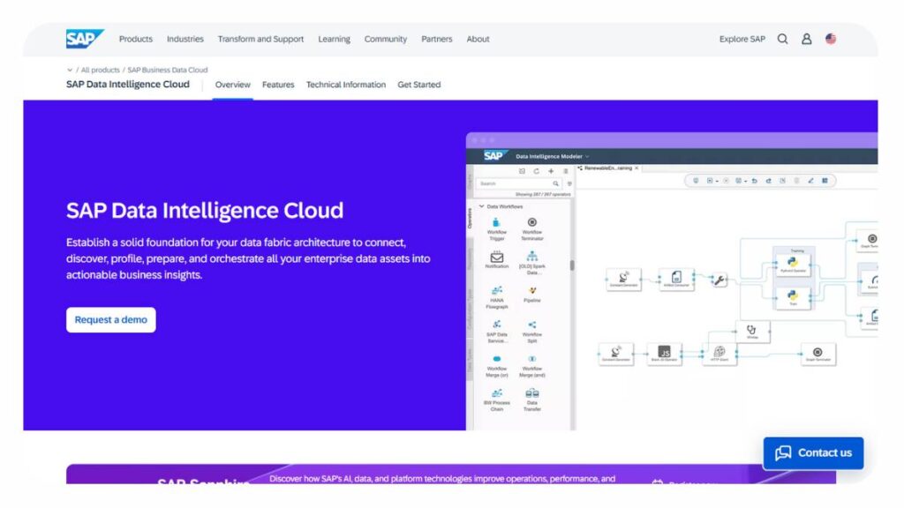Image resolution: width=904 pixels, height=508 pixels.
Task: Click the undo arrow in graph toolbar
Action: (x=754, y=181)
